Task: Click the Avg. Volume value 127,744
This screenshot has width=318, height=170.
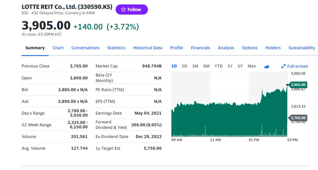Action: pos(79,148)
